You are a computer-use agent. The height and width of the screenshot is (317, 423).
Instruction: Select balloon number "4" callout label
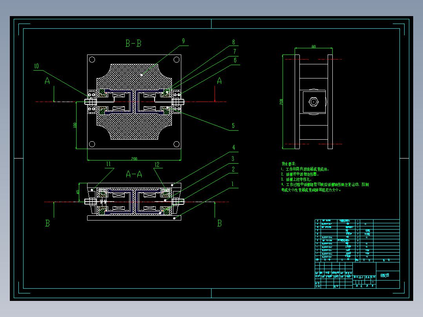tap(233, 147)
